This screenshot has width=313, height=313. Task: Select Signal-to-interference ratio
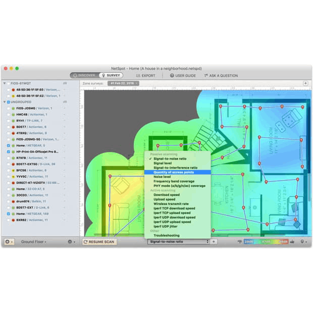(x=176, y=168)
